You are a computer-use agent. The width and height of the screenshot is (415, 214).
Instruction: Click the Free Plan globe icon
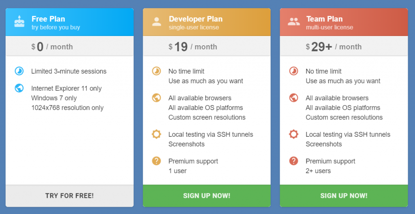coord(19,88)
